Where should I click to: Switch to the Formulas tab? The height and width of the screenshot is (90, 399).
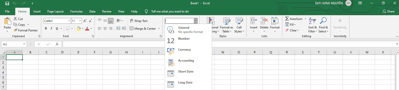pos(76,11)
